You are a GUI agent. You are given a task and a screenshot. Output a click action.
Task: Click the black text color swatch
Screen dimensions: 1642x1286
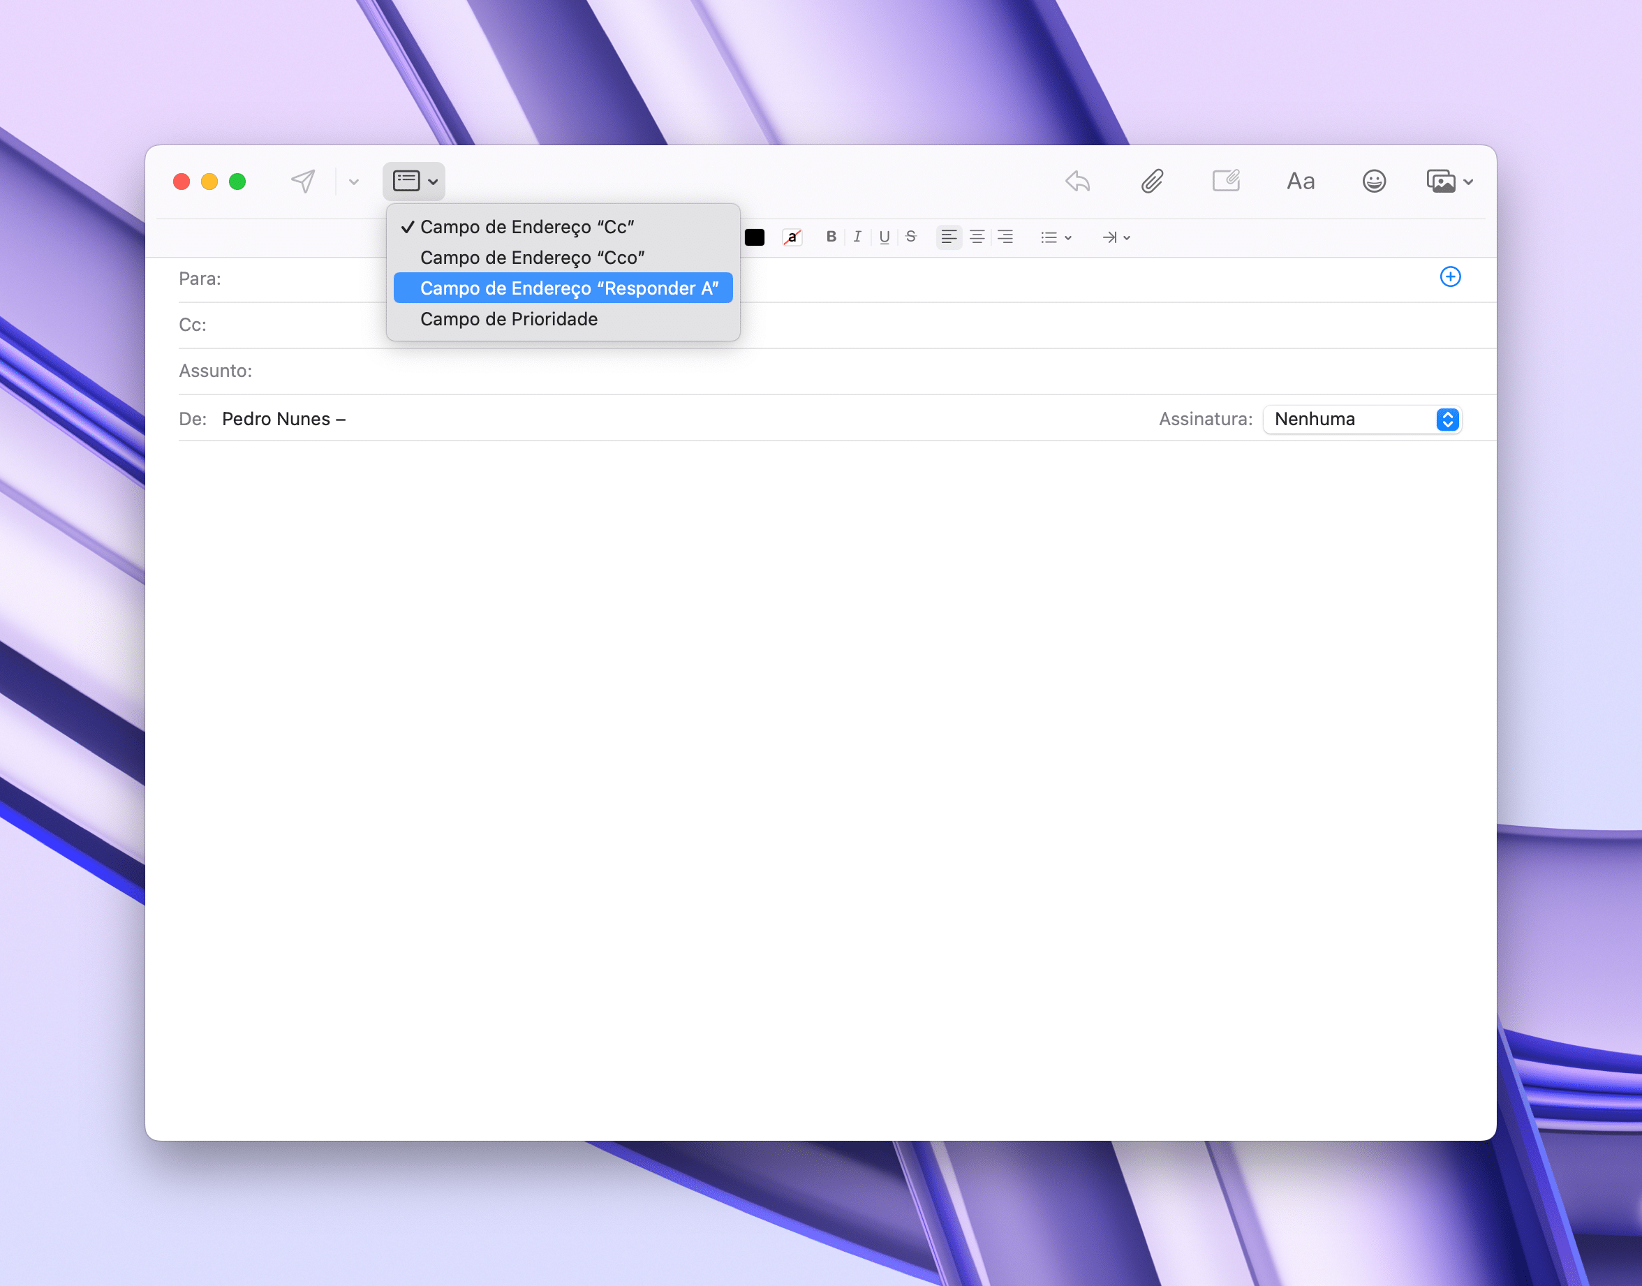point(755,238)
